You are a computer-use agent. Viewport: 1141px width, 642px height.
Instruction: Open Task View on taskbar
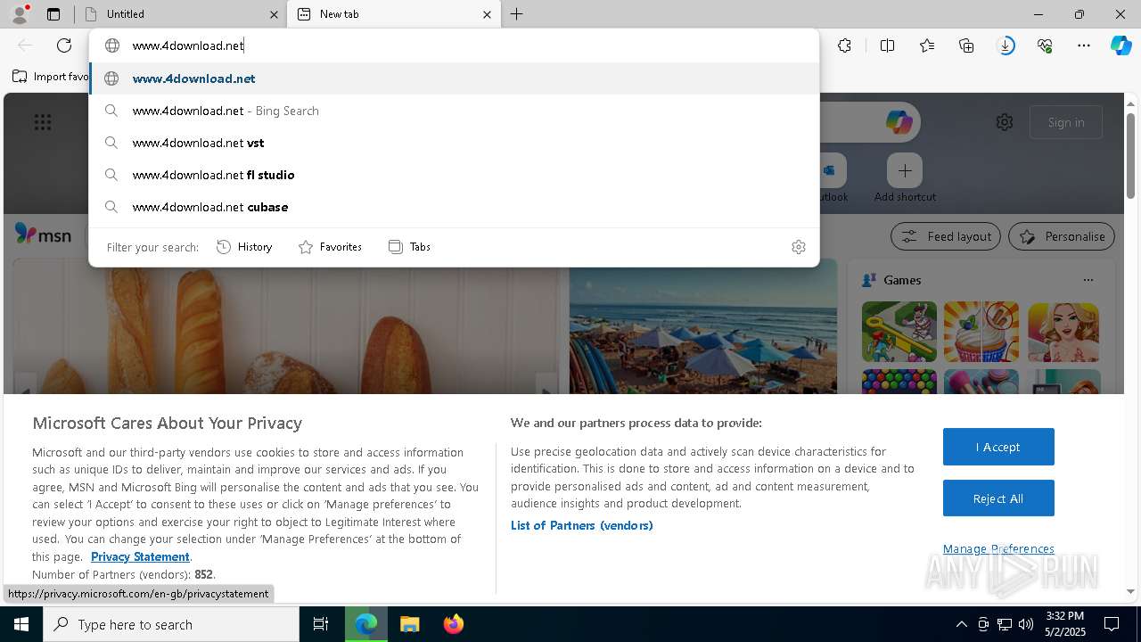point(321,624)
